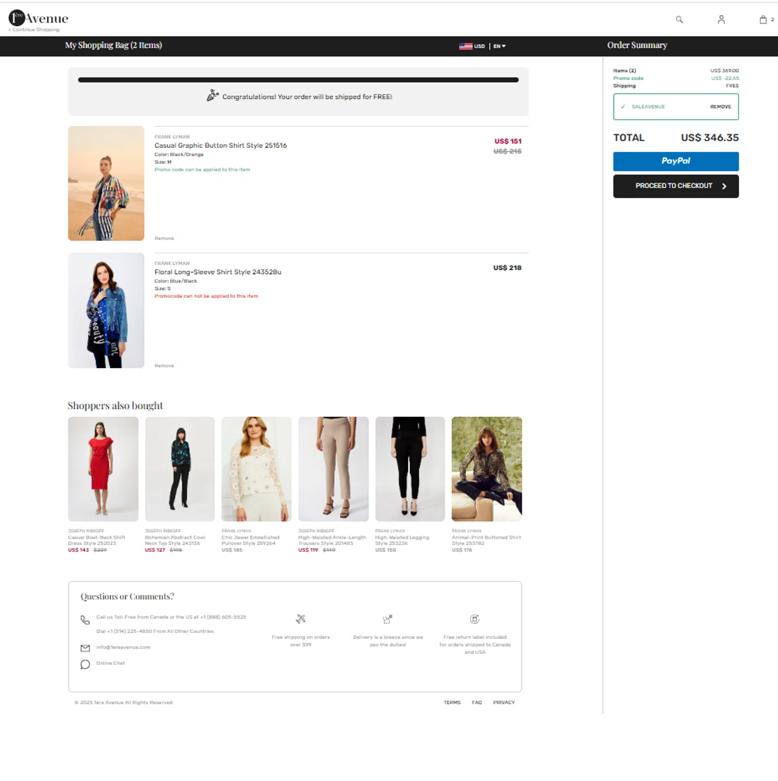
Task: Open the Bohemian Abstract Cowl Neck Top thumbnail
Action: (180, 469)
